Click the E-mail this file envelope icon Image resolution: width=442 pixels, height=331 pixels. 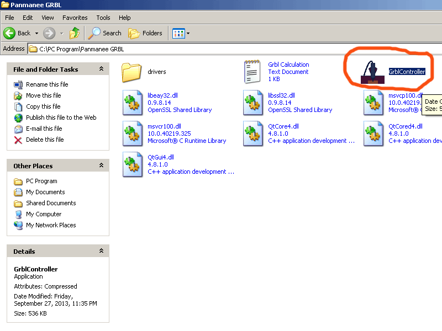(18, 129)
